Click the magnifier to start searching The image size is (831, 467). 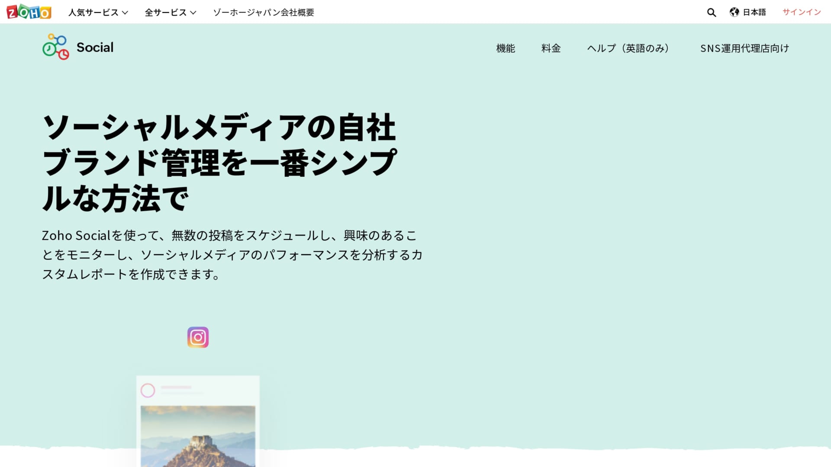click(x=711, y=13)
